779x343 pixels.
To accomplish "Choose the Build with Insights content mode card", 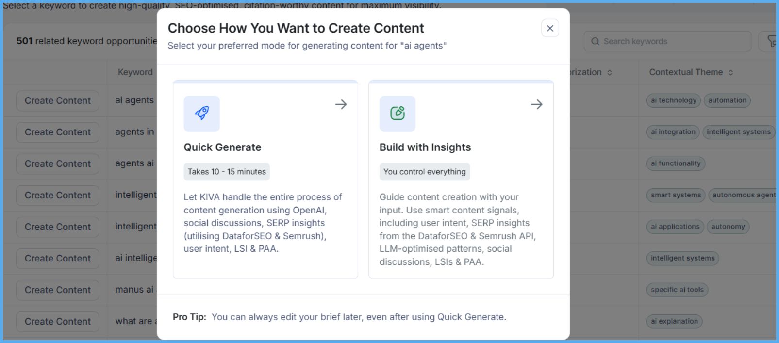I will pos(461,180).
